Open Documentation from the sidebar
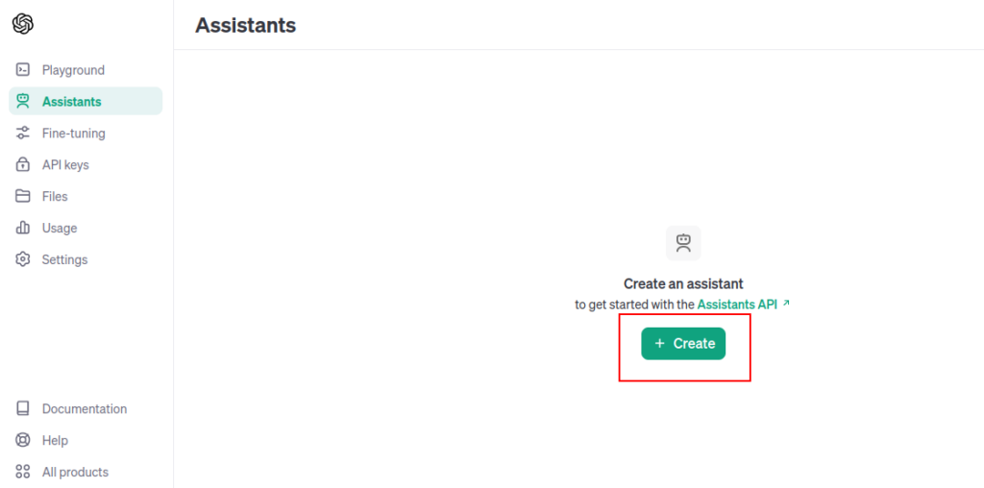The height and width of the screenshot is (488, 984). click(x=86, y=408)
